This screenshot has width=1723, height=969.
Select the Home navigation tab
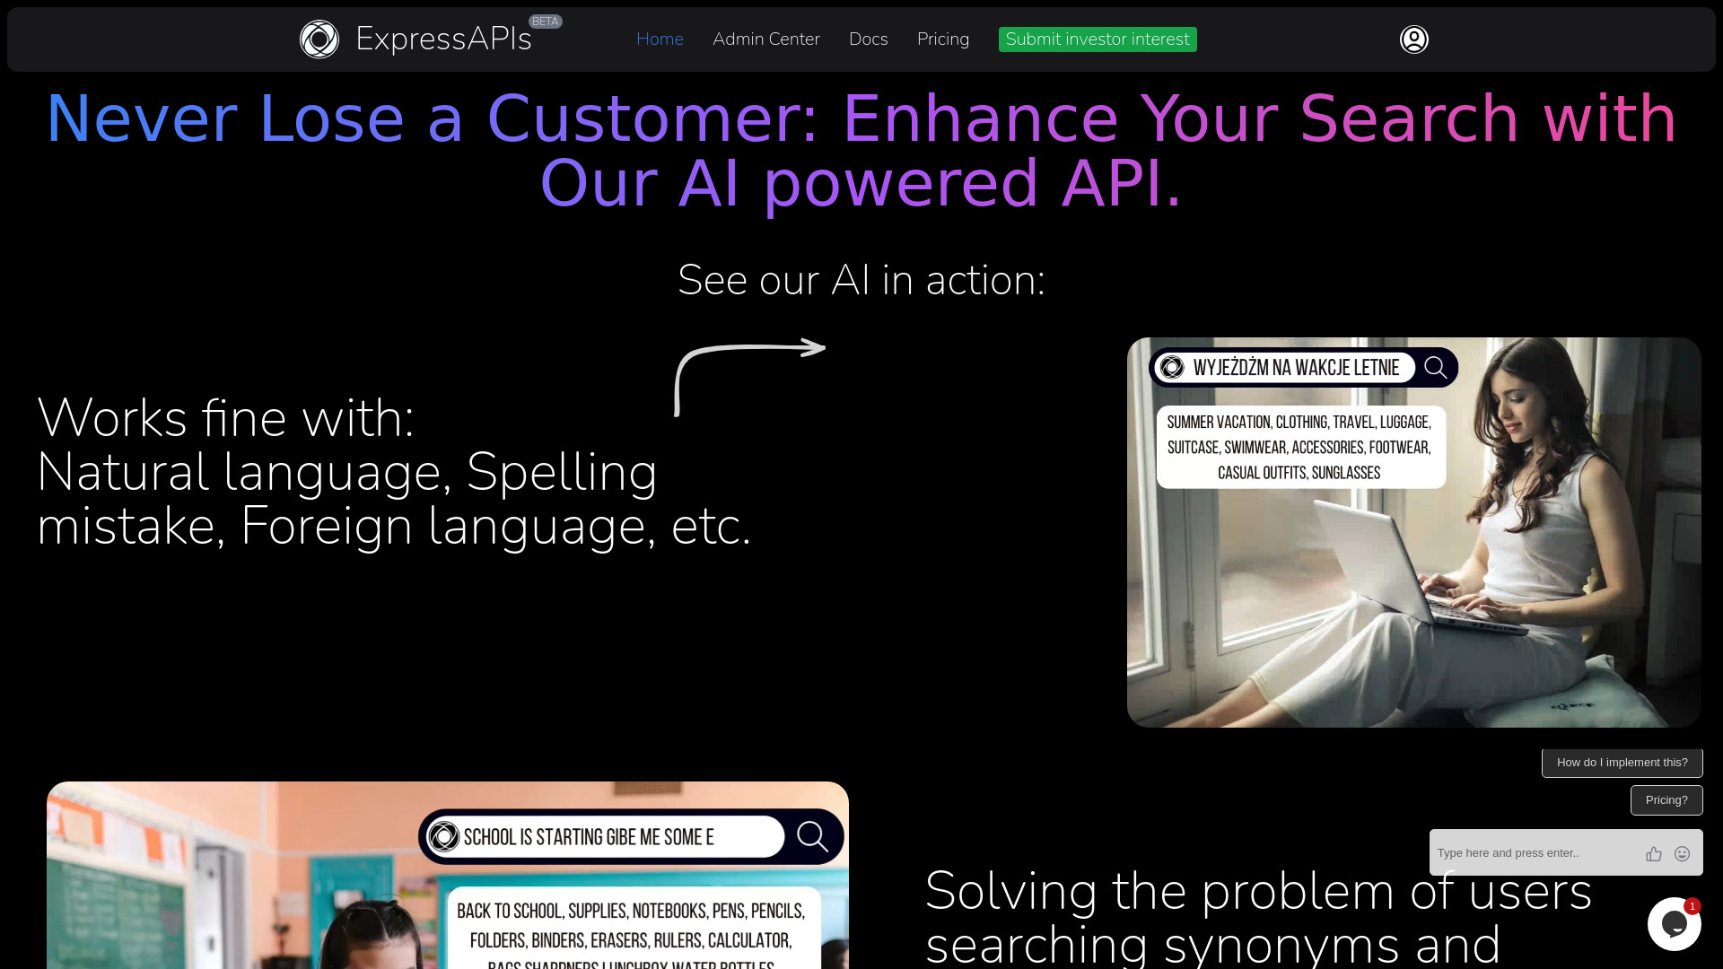point(660,39)
